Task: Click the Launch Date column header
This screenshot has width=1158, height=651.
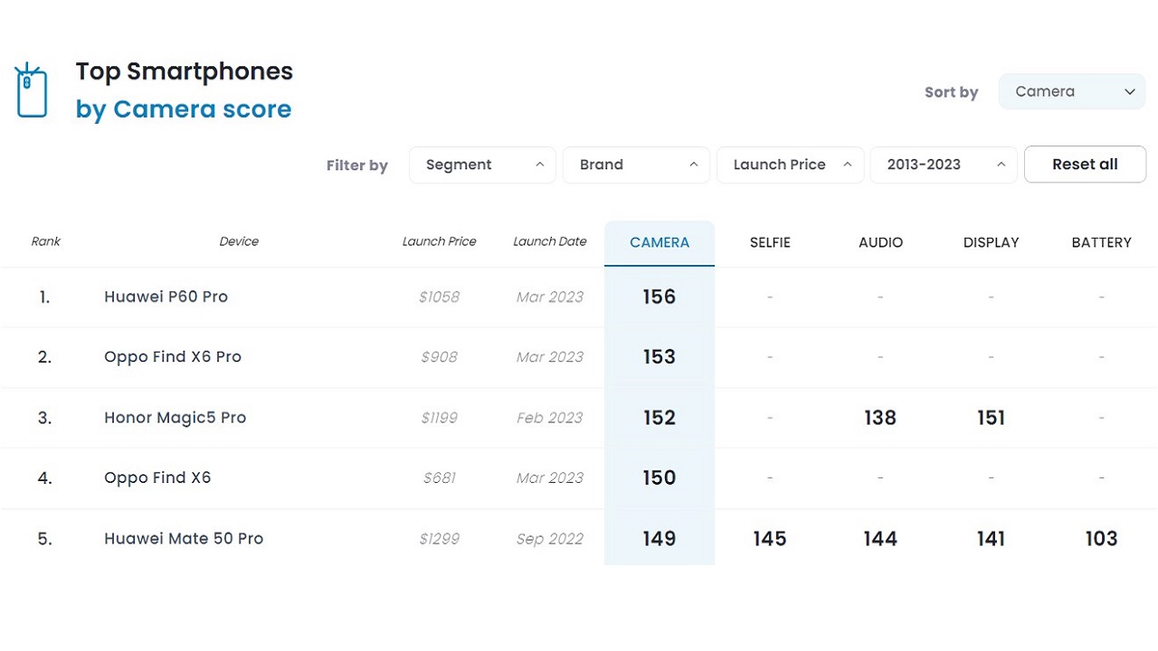Action: [x=549, y=241]
